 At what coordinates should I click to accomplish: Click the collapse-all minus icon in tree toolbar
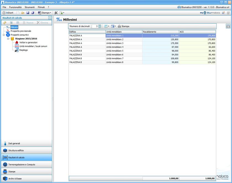click(18, 23)
